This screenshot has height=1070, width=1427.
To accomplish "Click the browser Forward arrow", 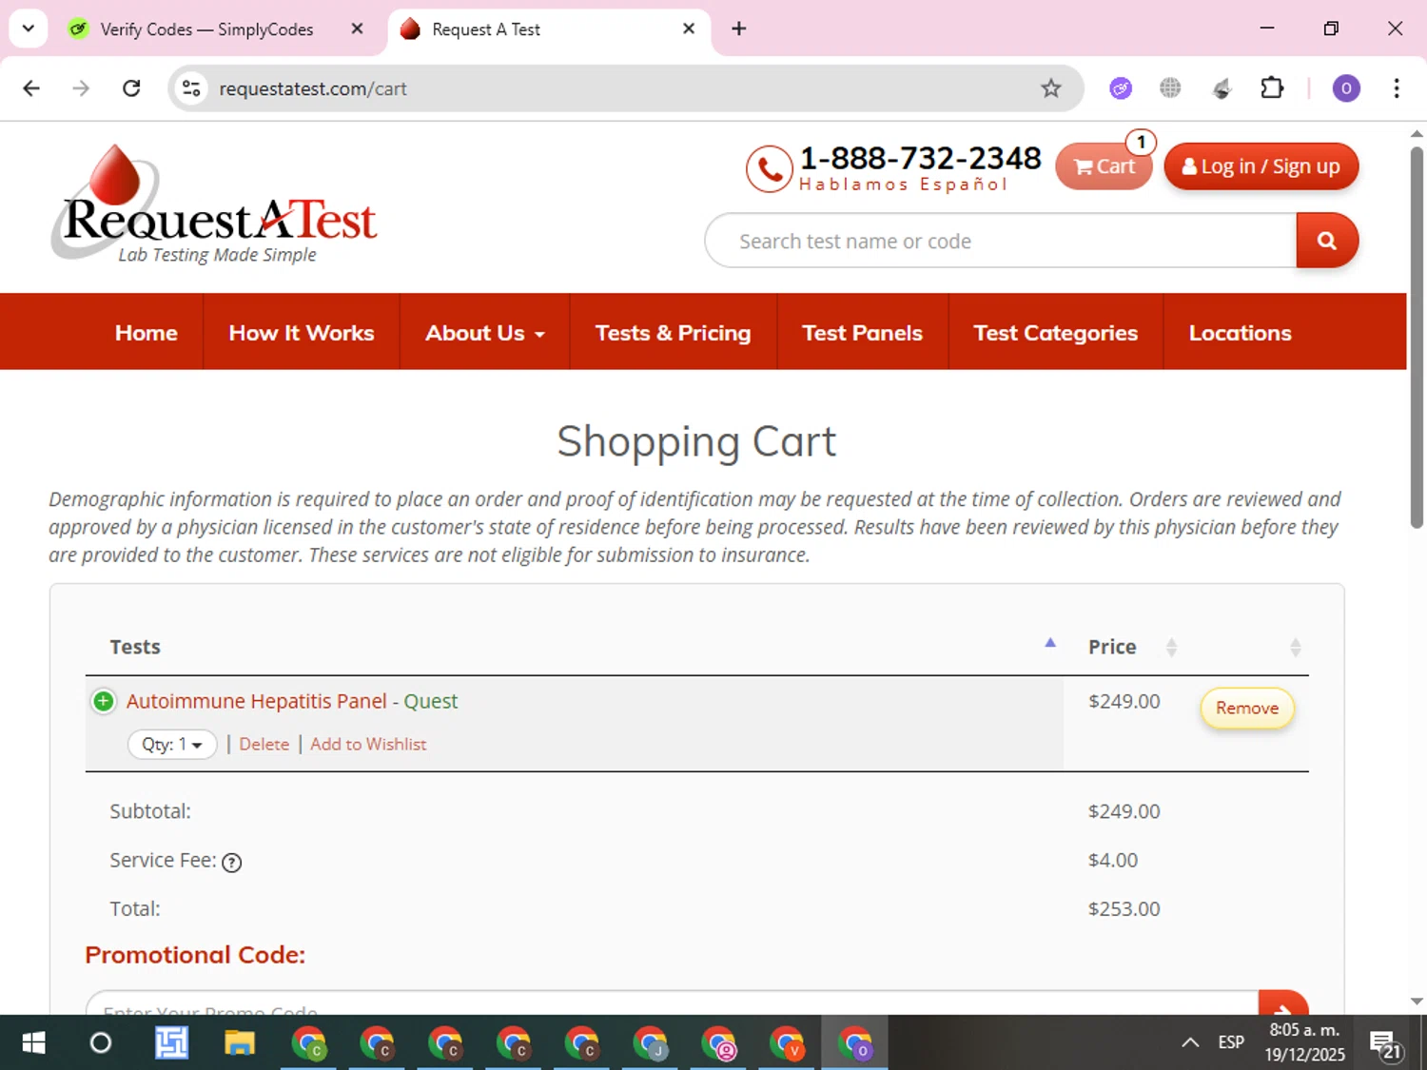I will click(81, 88).
